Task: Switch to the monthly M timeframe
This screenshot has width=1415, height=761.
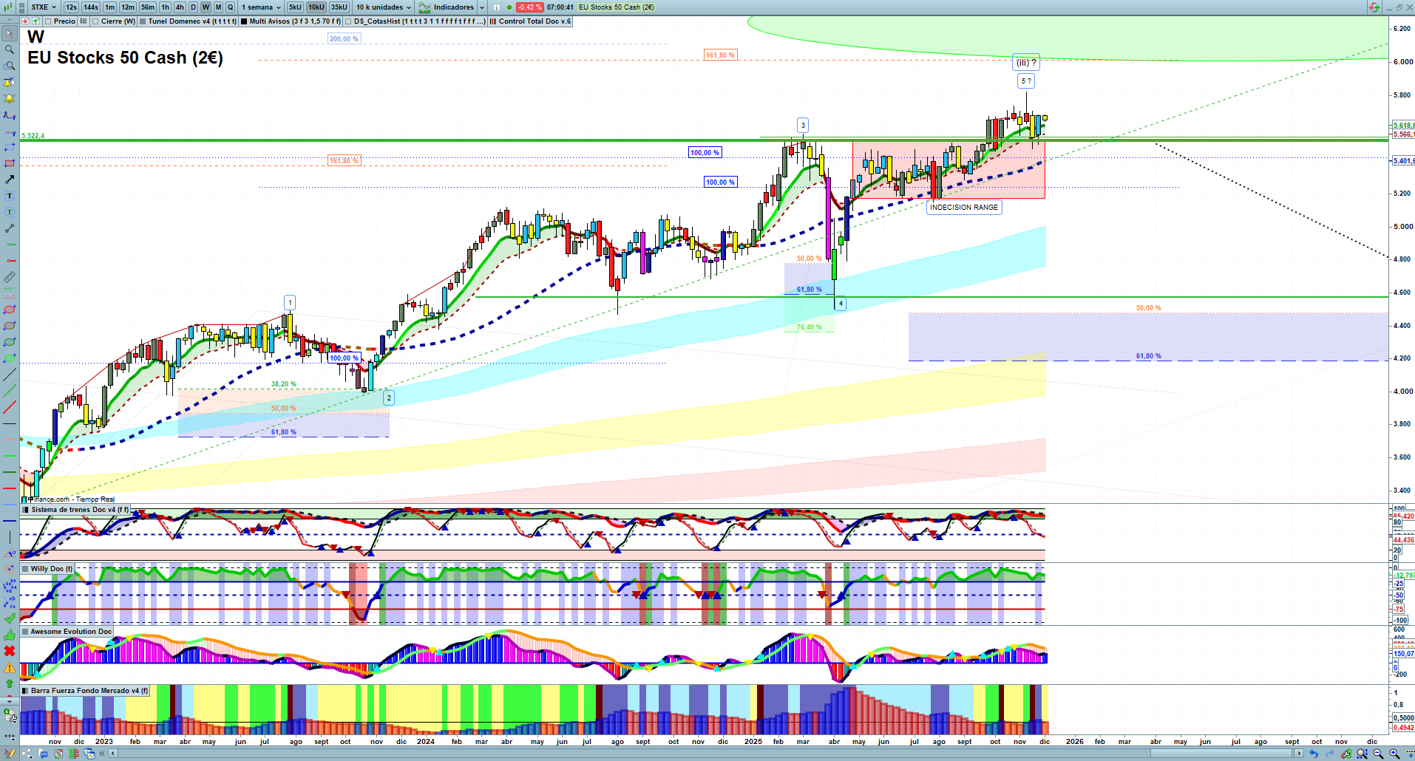Action: 218,7
